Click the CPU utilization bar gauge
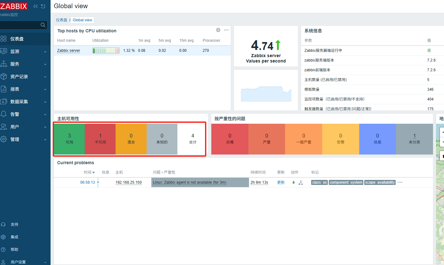 point(106,50)
